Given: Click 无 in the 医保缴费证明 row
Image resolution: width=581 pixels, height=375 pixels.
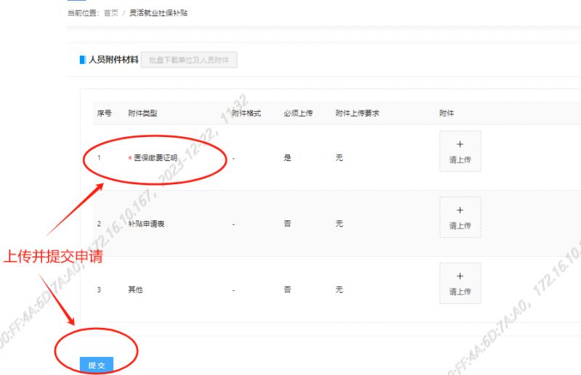Looking at the screenshot, I should click(x=339, y=158).
